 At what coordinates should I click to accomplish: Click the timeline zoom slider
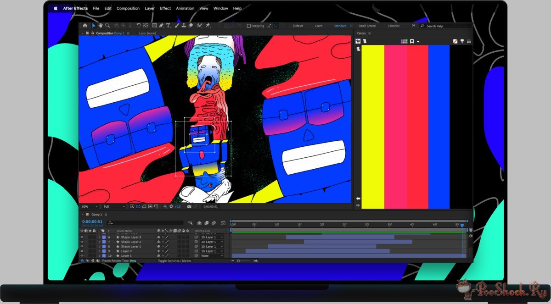[x=244, y=260]
